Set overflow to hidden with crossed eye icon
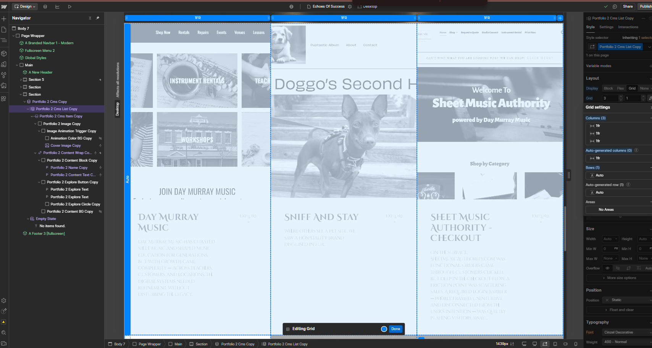This screenshot has height=348, width=652. tap(618, 268)
